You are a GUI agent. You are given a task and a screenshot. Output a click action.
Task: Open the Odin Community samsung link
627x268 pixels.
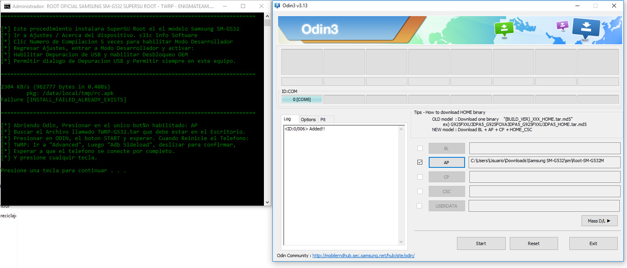tap(363, 256)
